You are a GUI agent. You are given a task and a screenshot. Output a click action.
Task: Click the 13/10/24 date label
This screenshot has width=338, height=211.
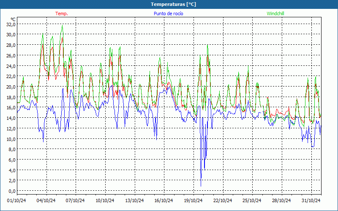(134, 200)
